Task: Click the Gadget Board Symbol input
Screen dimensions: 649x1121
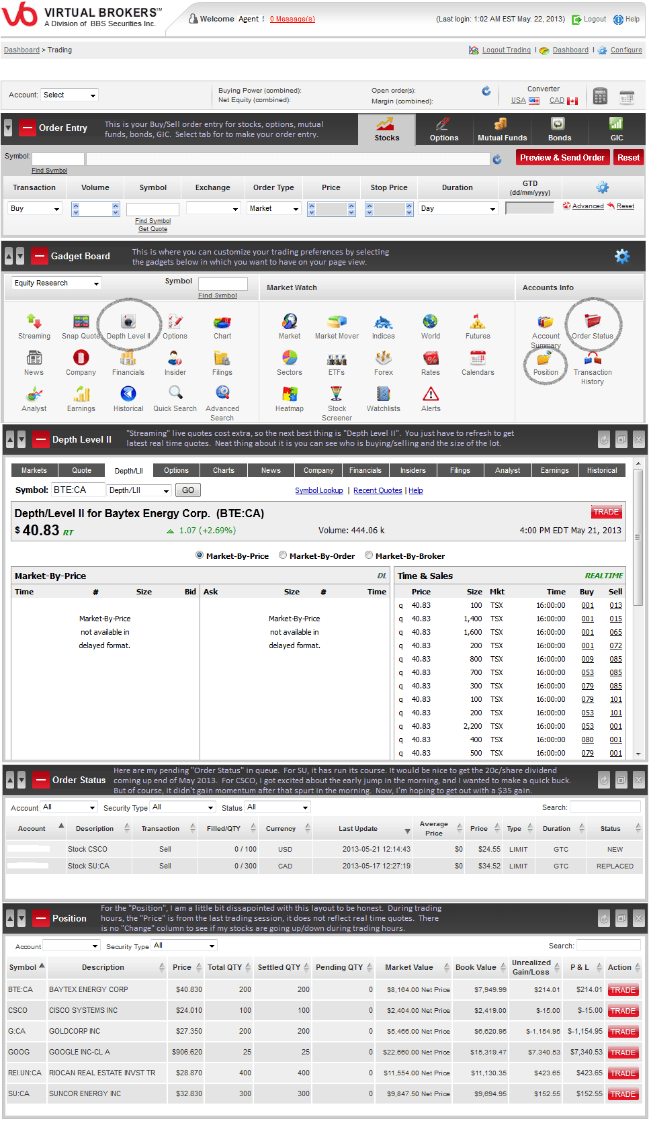Action: click(223, 283)
